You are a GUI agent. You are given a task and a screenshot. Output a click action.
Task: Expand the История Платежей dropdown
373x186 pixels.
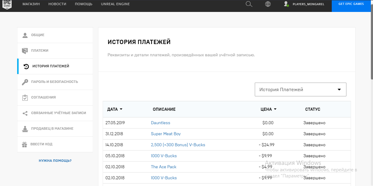(300, 90)
